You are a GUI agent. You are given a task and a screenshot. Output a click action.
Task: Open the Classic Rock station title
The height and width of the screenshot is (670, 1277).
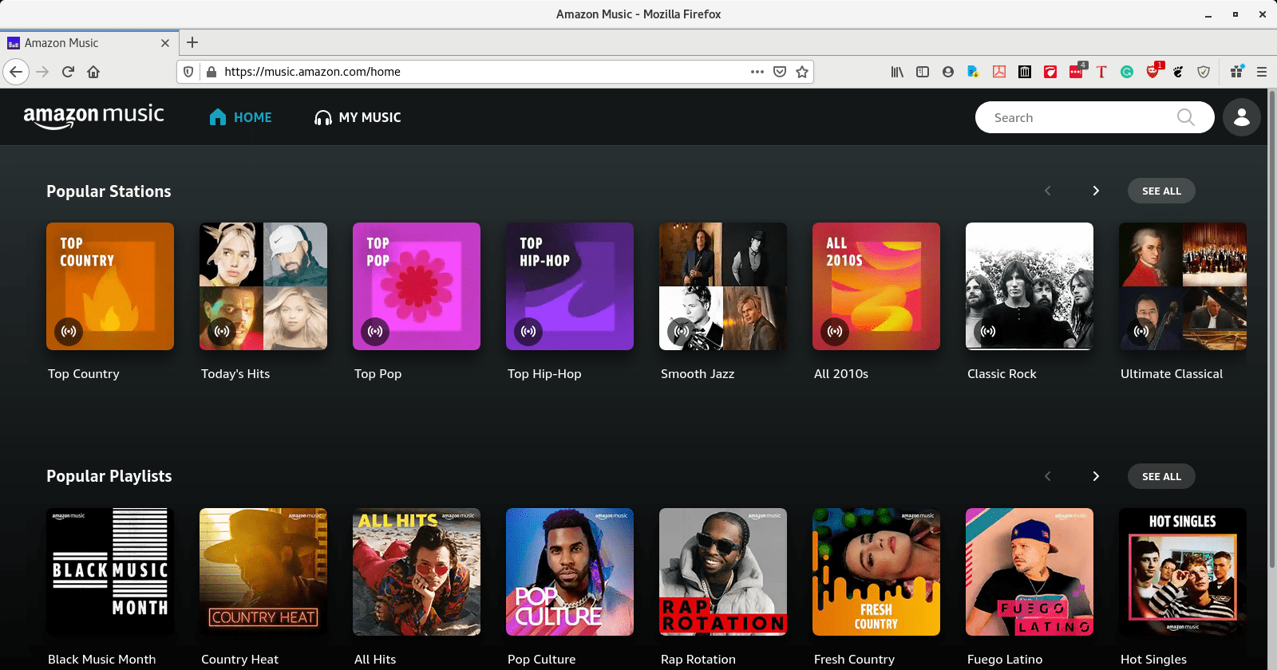(x=1002, y=374)
